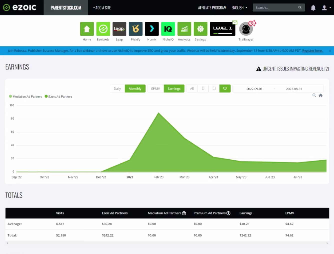Toggle Ezoic Ad Partners legend series
Viewport: 334px width, 254px height.
(58, 96)
